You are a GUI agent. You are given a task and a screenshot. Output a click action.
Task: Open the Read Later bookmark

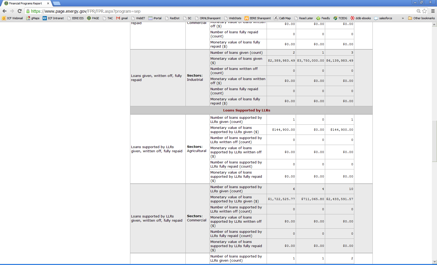pyautogui.click(x=304, y=18)
